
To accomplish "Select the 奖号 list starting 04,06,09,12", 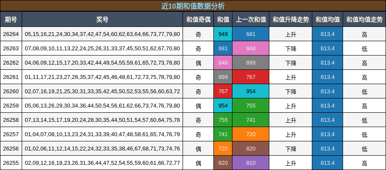I will click(102, 63).
